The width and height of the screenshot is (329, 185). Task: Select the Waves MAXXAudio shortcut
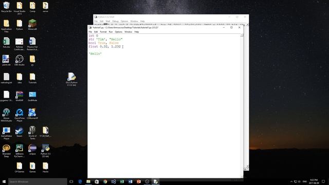[x=6, y=115]
